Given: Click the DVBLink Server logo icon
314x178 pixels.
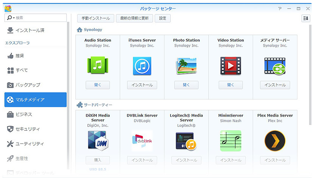Looking at the screenshot, I should (x=142, y=141).
